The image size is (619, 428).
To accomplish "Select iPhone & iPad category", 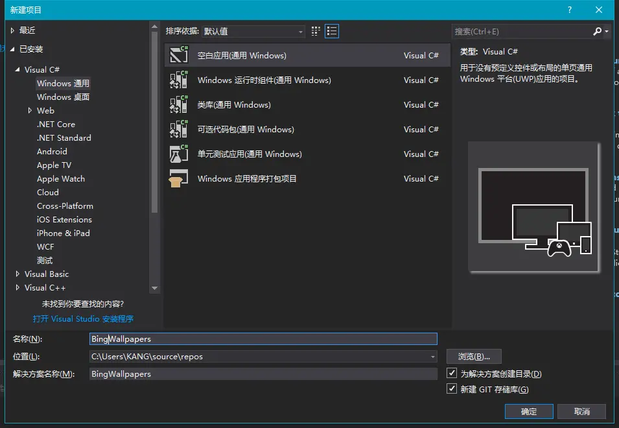I will [x=63, y=233].
